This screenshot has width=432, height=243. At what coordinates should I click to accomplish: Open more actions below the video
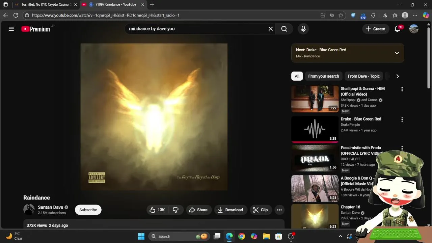tap(279, 210)
